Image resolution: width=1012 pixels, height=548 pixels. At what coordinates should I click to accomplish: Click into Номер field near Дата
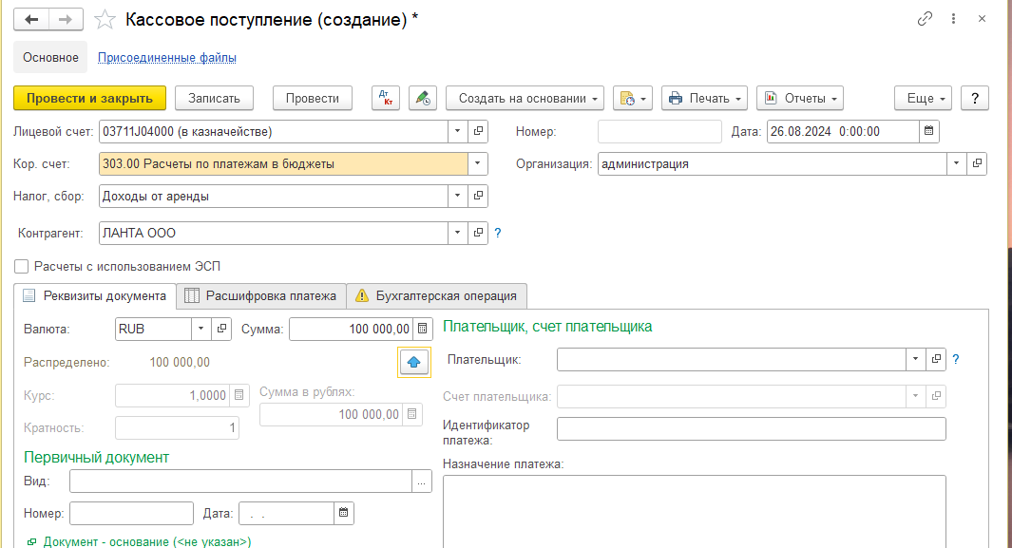[659, 131]
